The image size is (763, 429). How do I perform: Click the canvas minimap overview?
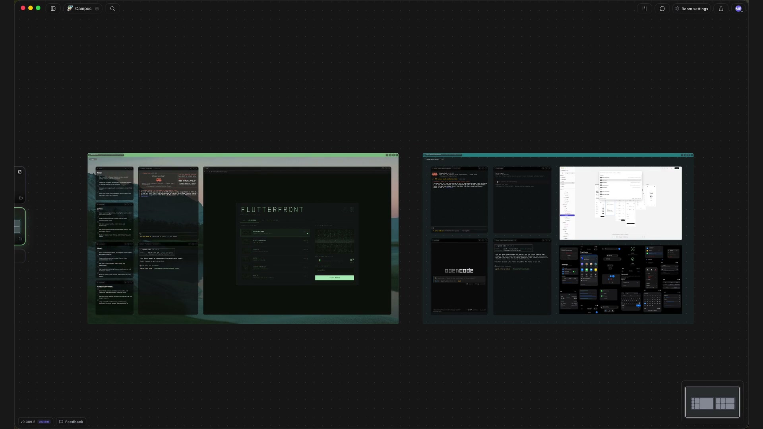(712, 402)
